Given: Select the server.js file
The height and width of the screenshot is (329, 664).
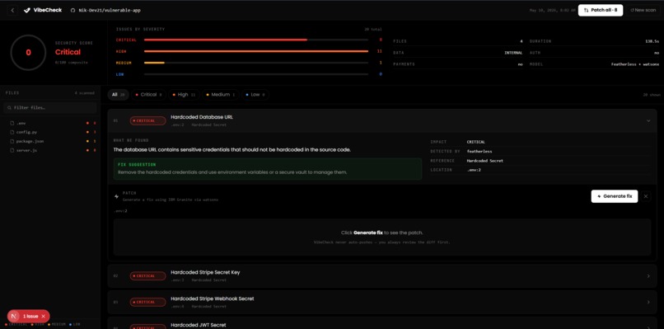Looking at the screenshot, I should (50, 150).
